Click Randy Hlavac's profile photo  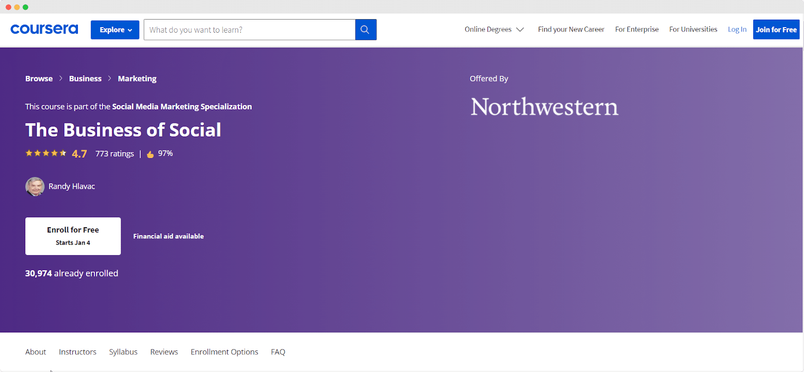point(35,186)
